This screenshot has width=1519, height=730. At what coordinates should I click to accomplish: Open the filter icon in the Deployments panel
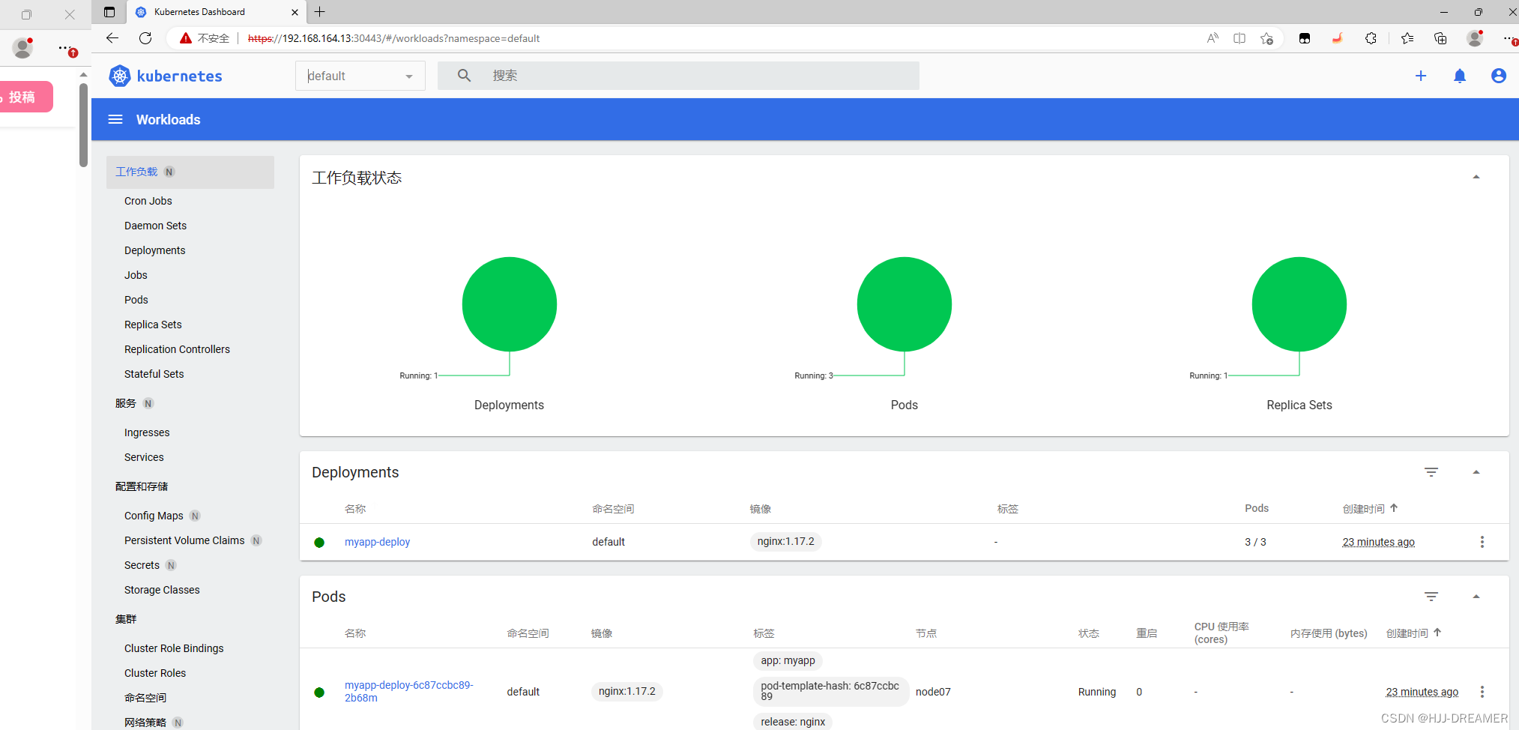pyautogui.click(x=1431, y=472)
